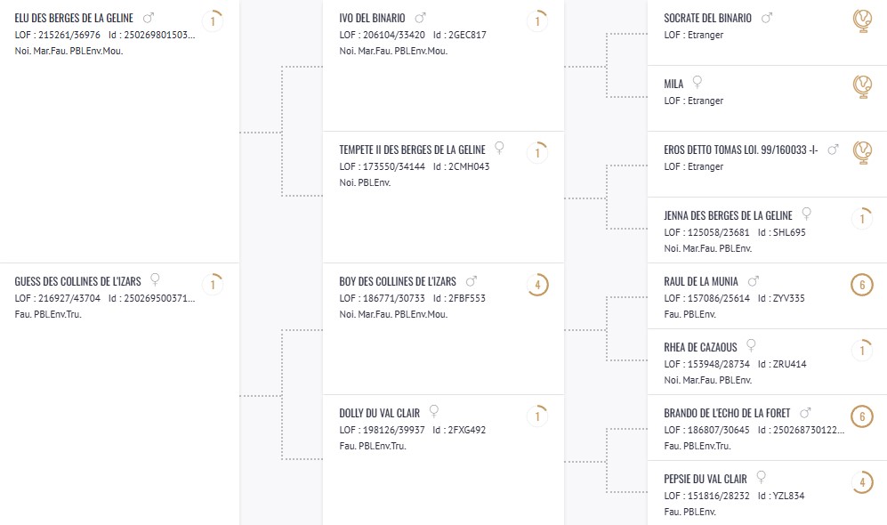Click rating badge 4 for PEPSIE DU VAL CLAIR
887x525 pixels.
tap(861, 482)
